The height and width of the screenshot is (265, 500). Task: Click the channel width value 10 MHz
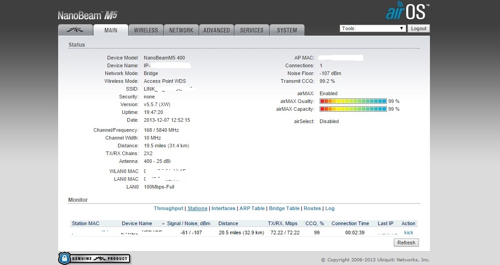152,138
